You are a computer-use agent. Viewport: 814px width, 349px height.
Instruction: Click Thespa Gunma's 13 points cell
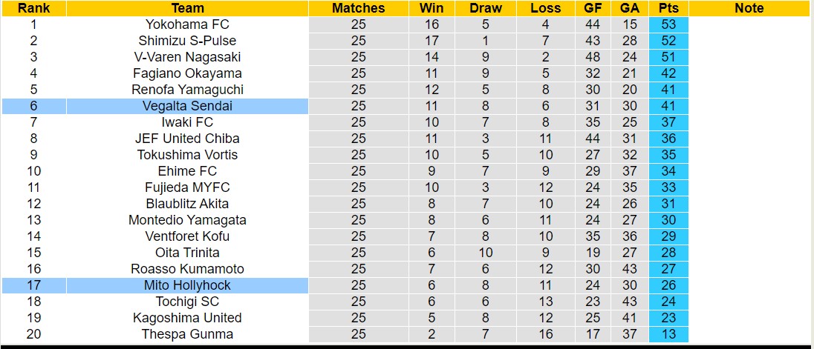click(668, 334)
